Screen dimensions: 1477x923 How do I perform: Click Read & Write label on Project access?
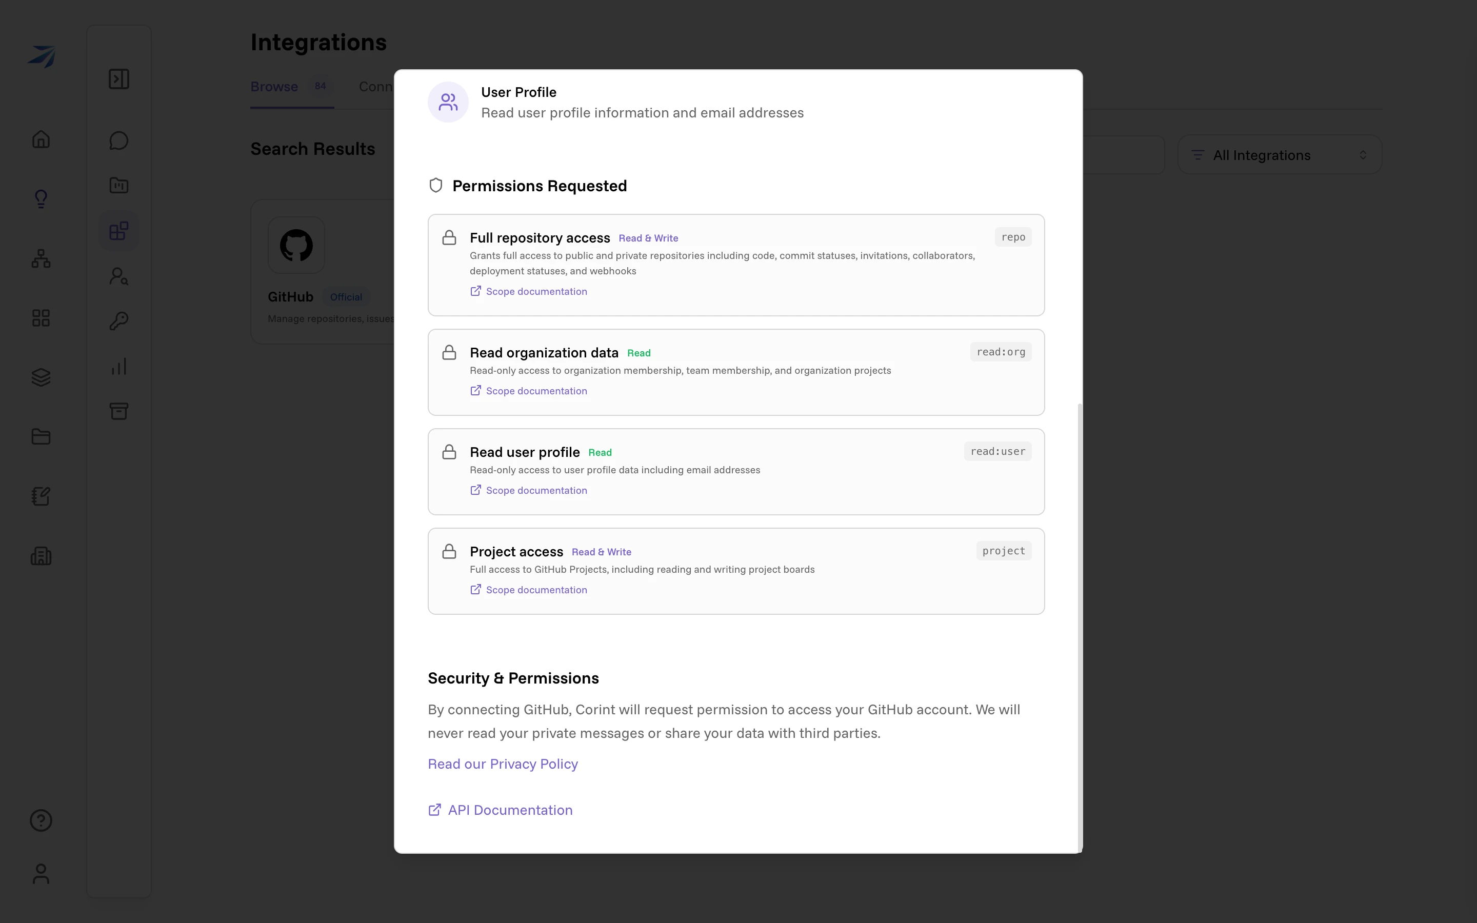coord(601,552)
